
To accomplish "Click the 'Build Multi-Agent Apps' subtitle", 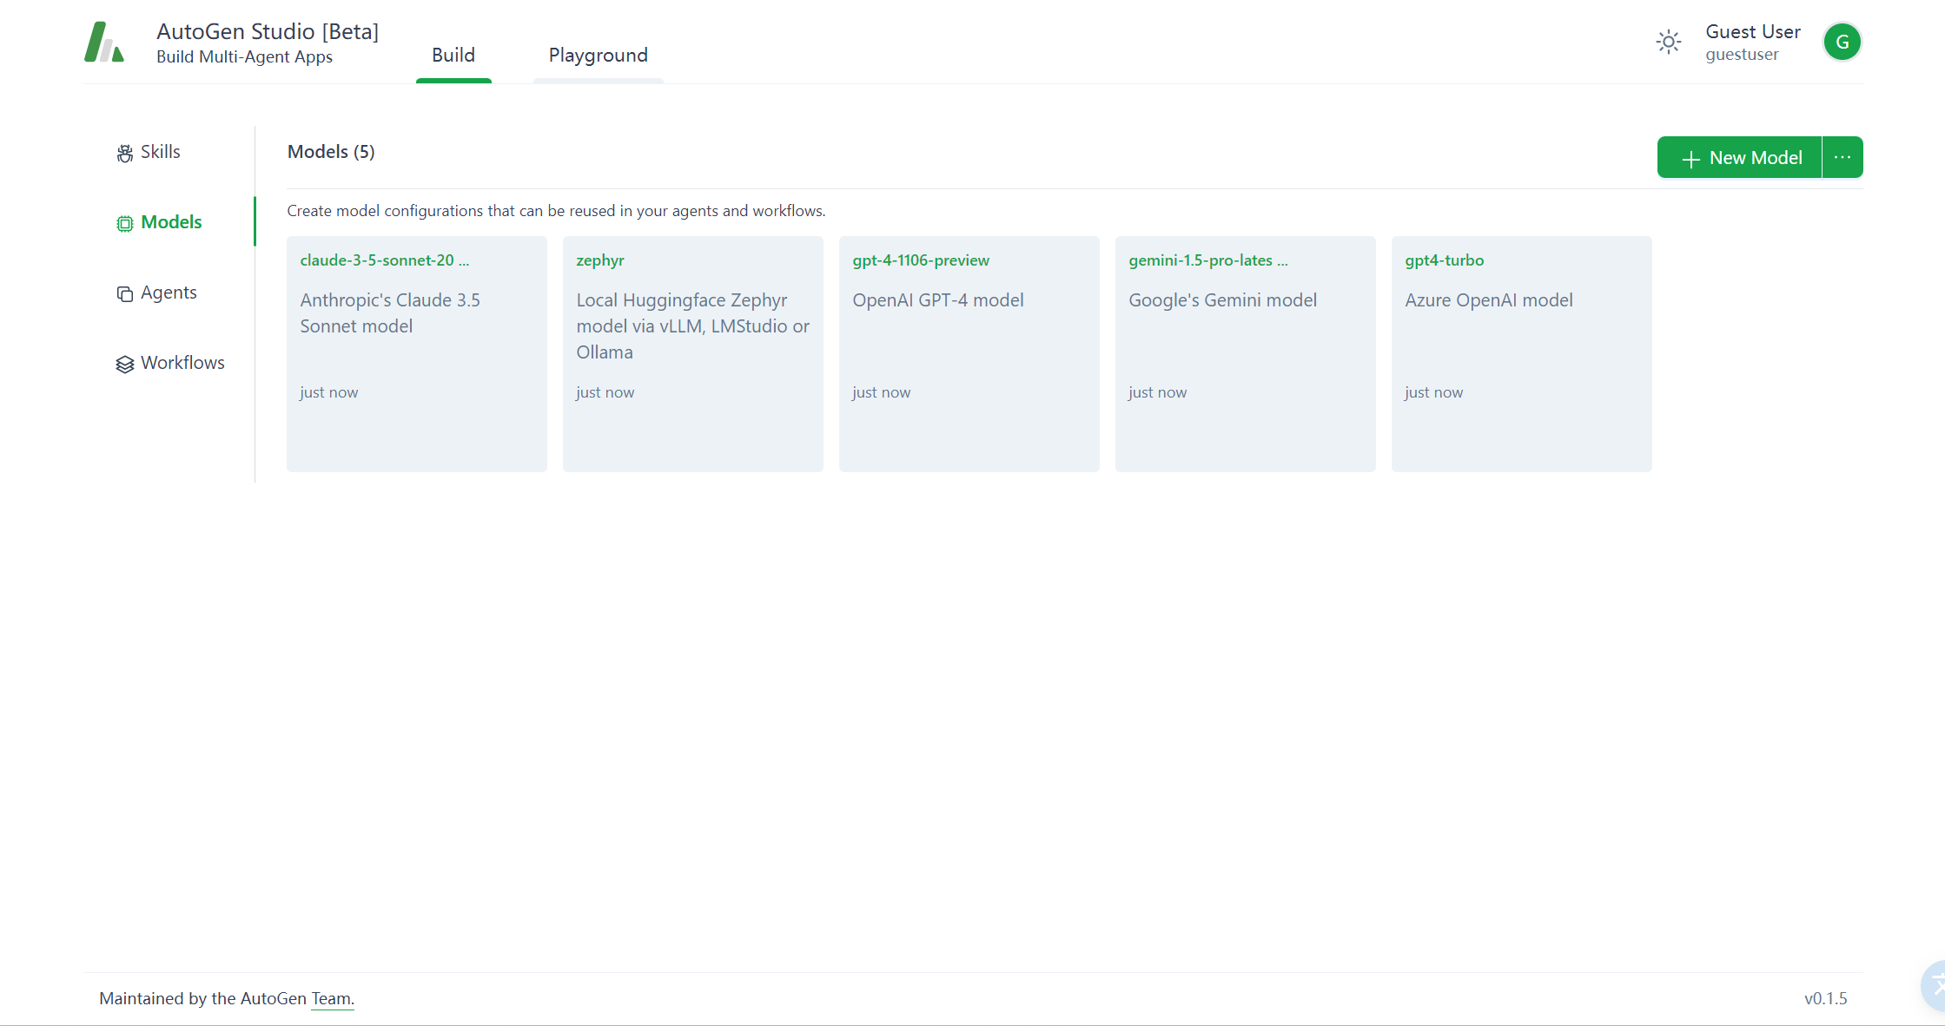I will tap(244, 57).
